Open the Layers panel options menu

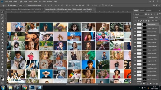point(159,10)
